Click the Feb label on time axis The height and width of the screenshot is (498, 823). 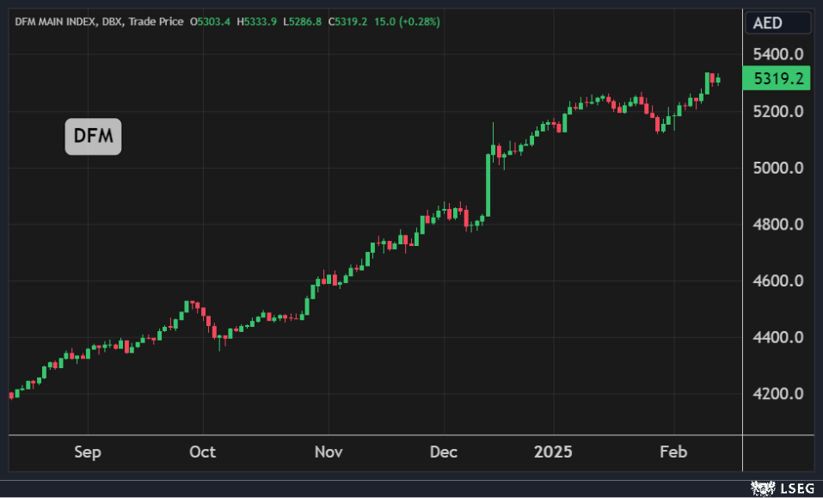point(673,452)
